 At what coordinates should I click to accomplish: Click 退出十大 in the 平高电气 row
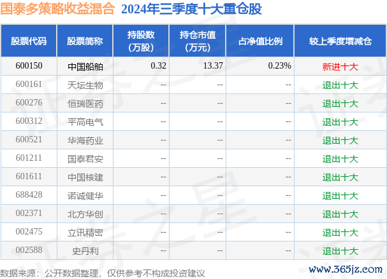(340, 122)
